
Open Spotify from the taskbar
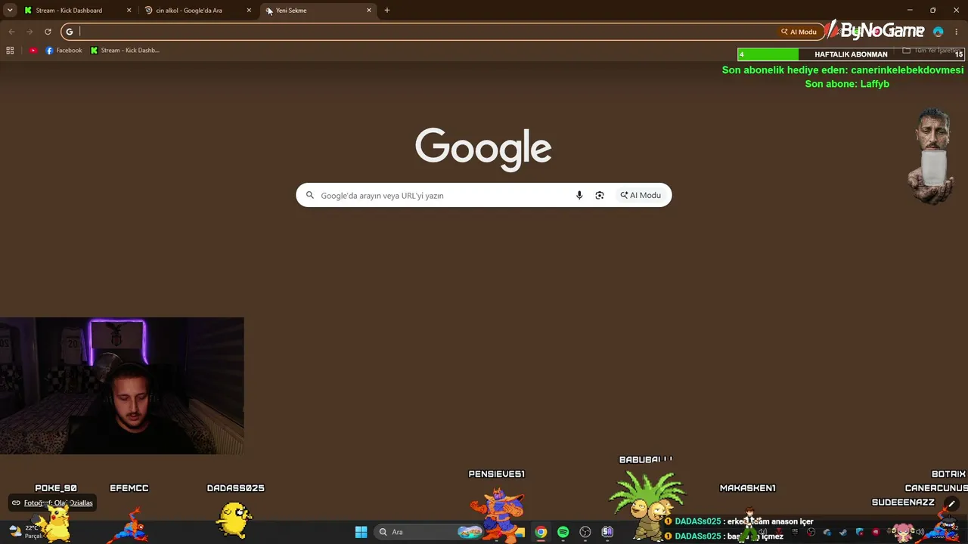[563, 532]
